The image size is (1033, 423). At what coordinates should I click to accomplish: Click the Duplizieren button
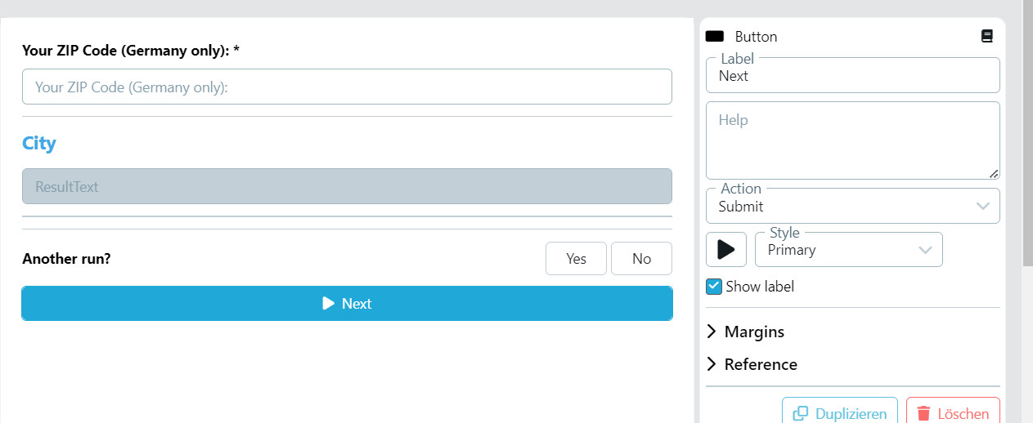[x=840, y=413]
